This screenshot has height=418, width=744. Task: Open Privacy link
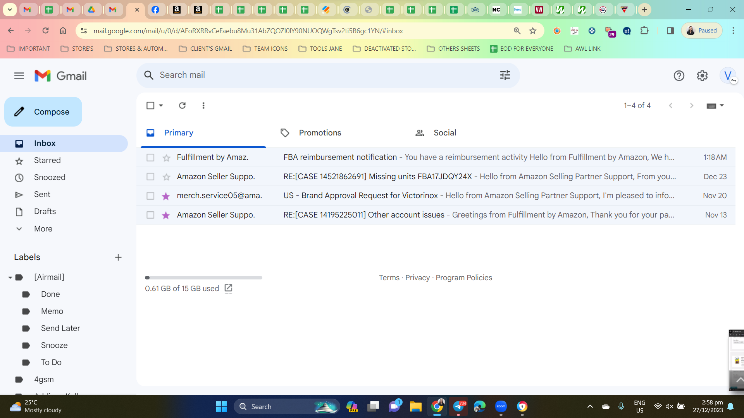coord(417,278)
